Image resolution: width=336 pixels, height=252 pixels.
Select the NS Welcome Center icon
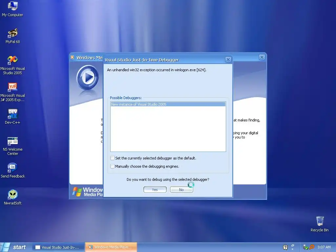(13, 146)
